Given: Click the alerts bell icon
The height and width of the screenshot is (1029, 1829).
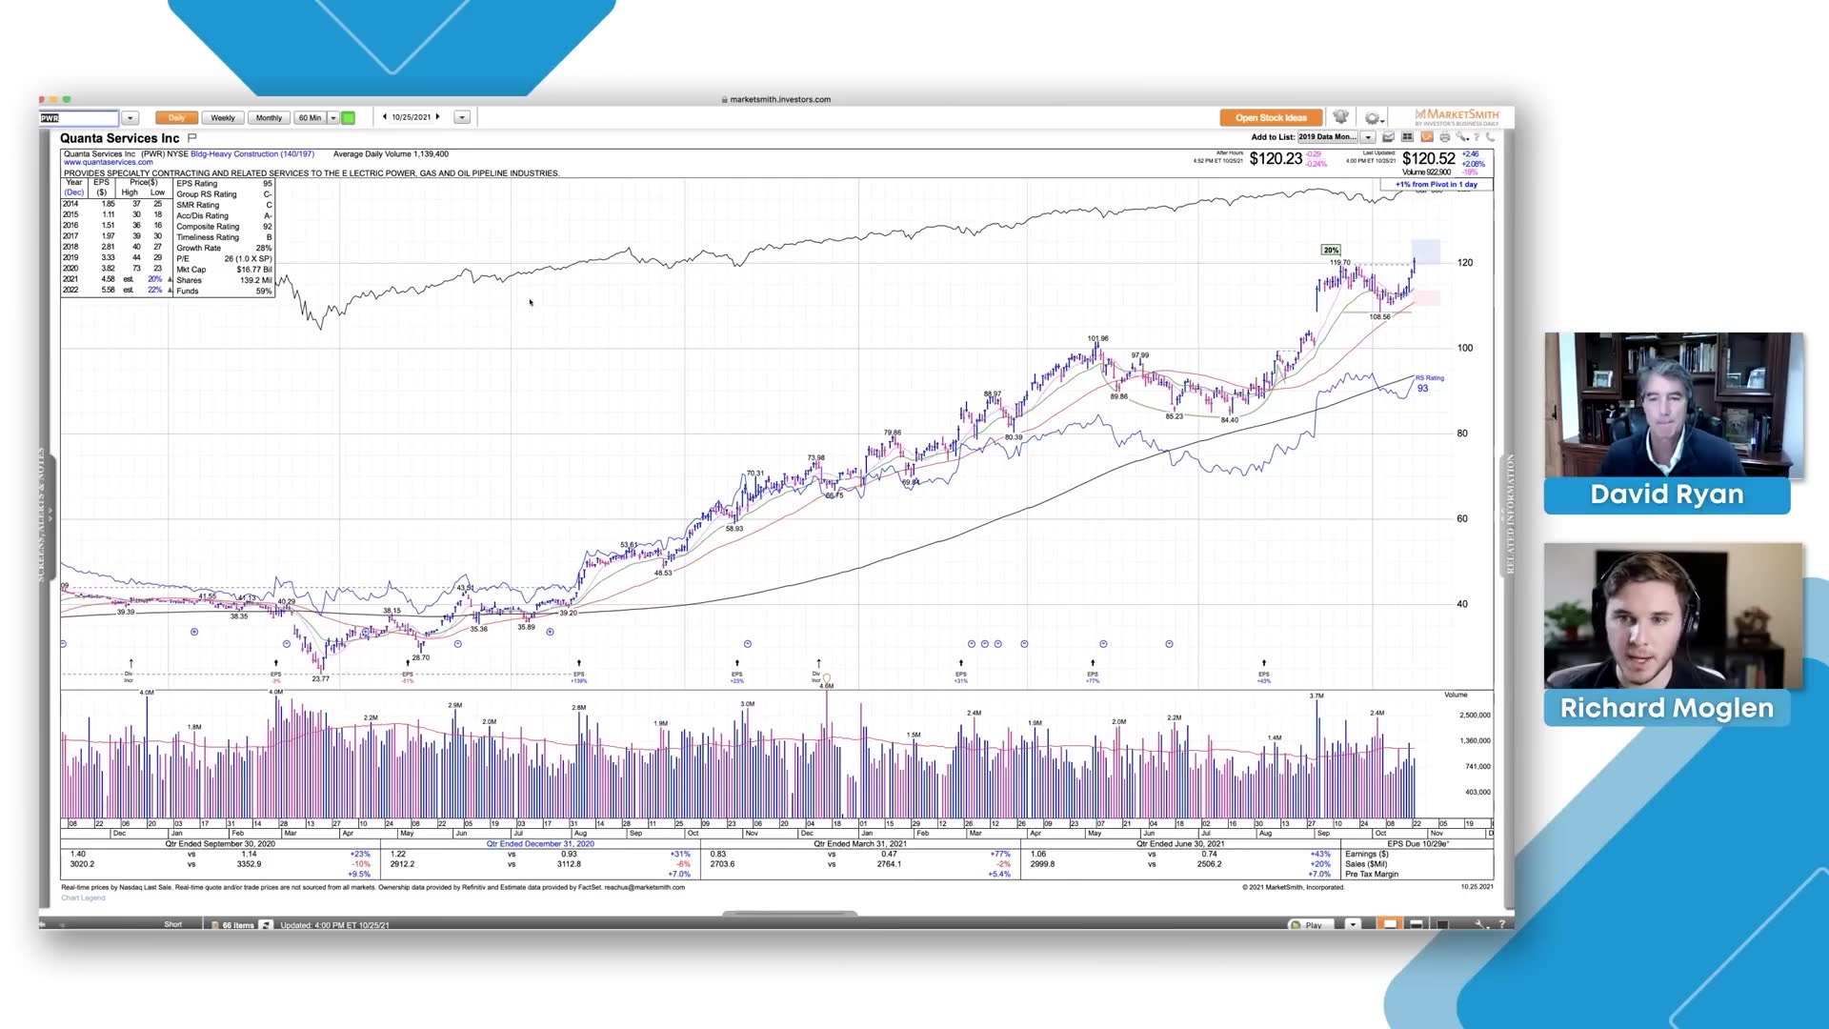Looking at the screenshot, I should pos(1340,117).
